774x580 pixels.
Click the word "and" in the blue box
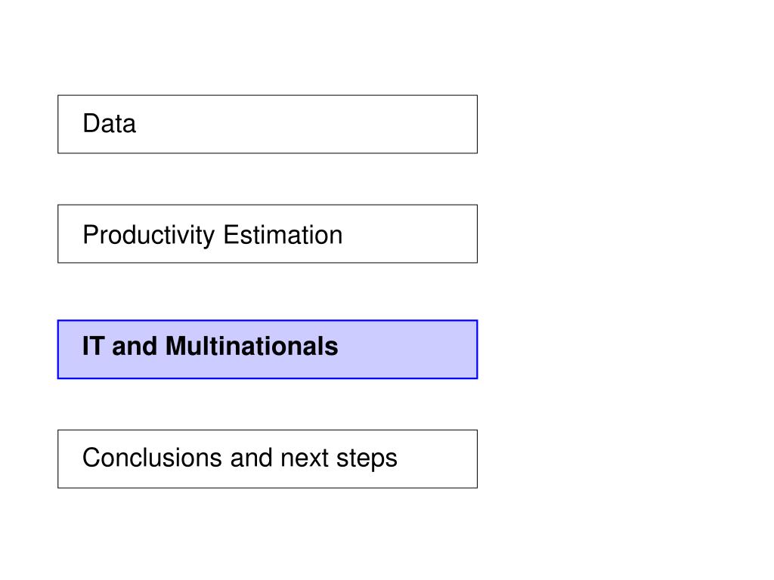135,346
